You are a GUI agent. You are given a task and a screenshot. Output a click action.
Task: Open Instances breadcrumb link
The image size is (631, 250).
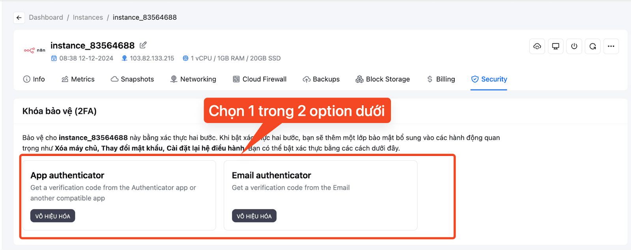coord(88,17)
